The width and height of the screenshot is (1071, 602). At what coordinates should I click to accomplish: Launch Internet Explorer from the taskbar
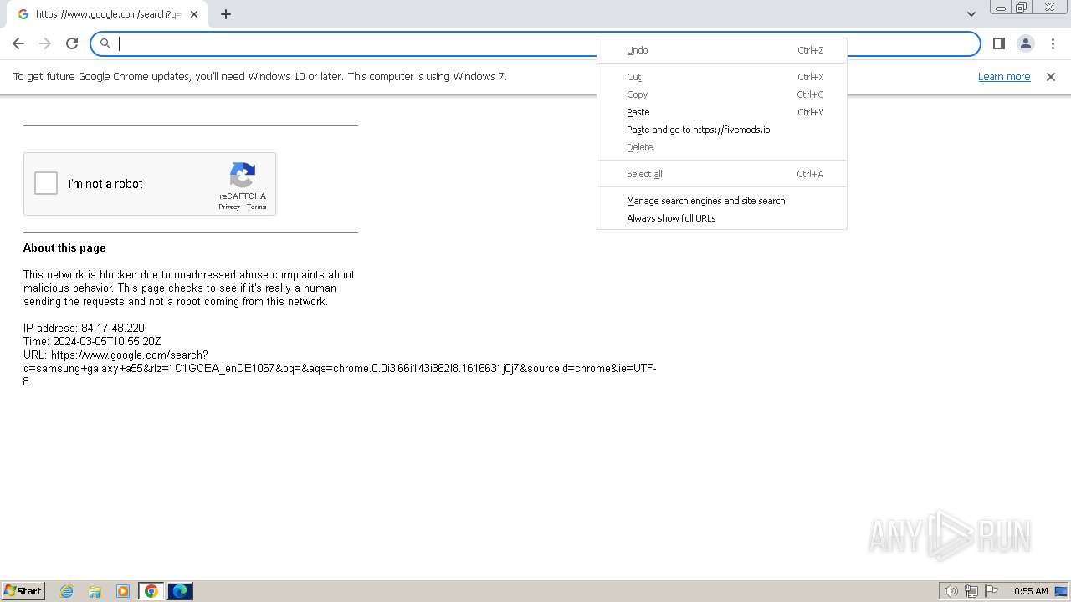(67, 591)
